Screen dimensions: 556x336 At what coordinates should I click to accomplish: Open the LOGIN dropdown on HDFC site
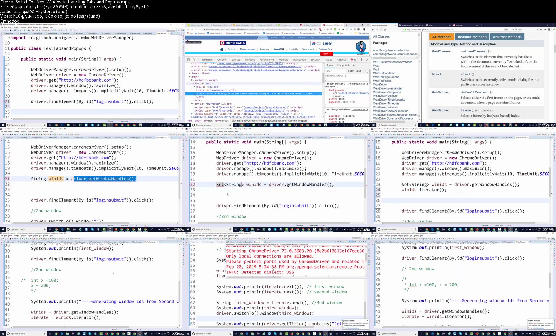click(327, 54)
